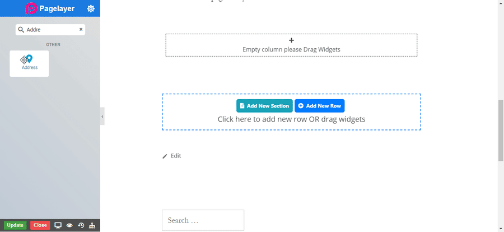Open the revision history icon
The height and width of the screenshot is (232, 504).
(x=81, y=225)
